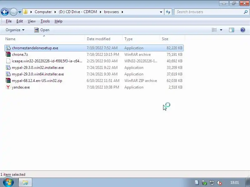This screenshot has width=250, height=187.
Task: Select the yandex.exe Y icon
Action: pos(8,87)
